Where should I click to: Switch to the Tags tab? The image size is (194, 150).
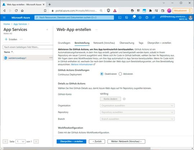141,43
